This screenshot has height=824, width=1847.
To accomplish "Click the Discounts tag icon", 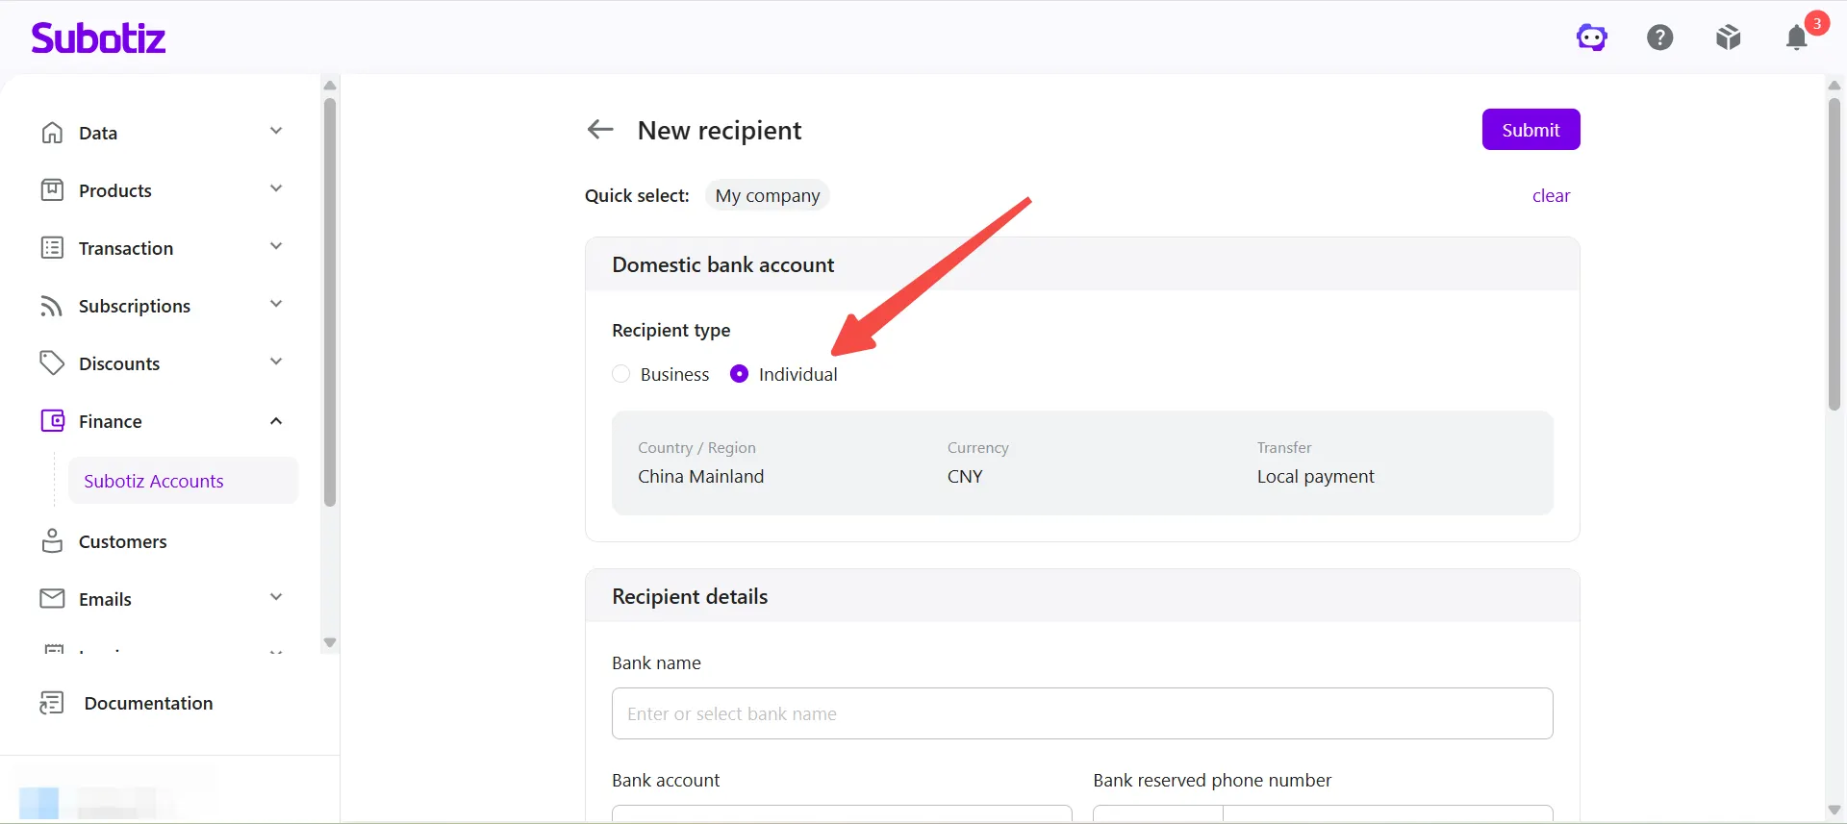I will (52, 362).
